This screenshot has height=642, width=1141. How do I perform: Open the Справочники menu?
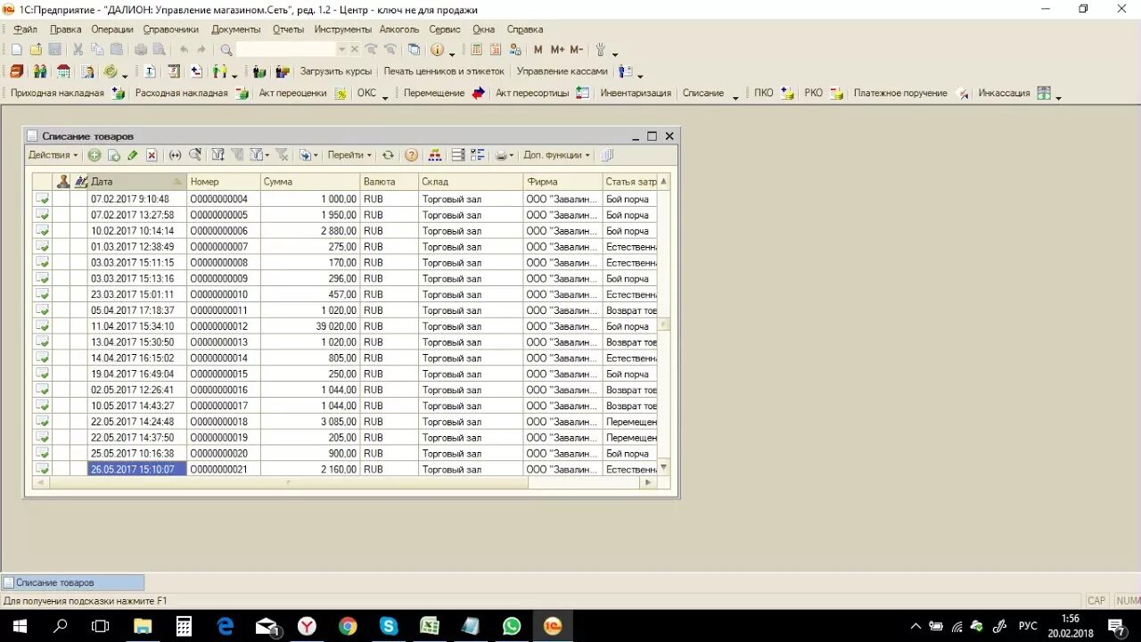[171, 29]
